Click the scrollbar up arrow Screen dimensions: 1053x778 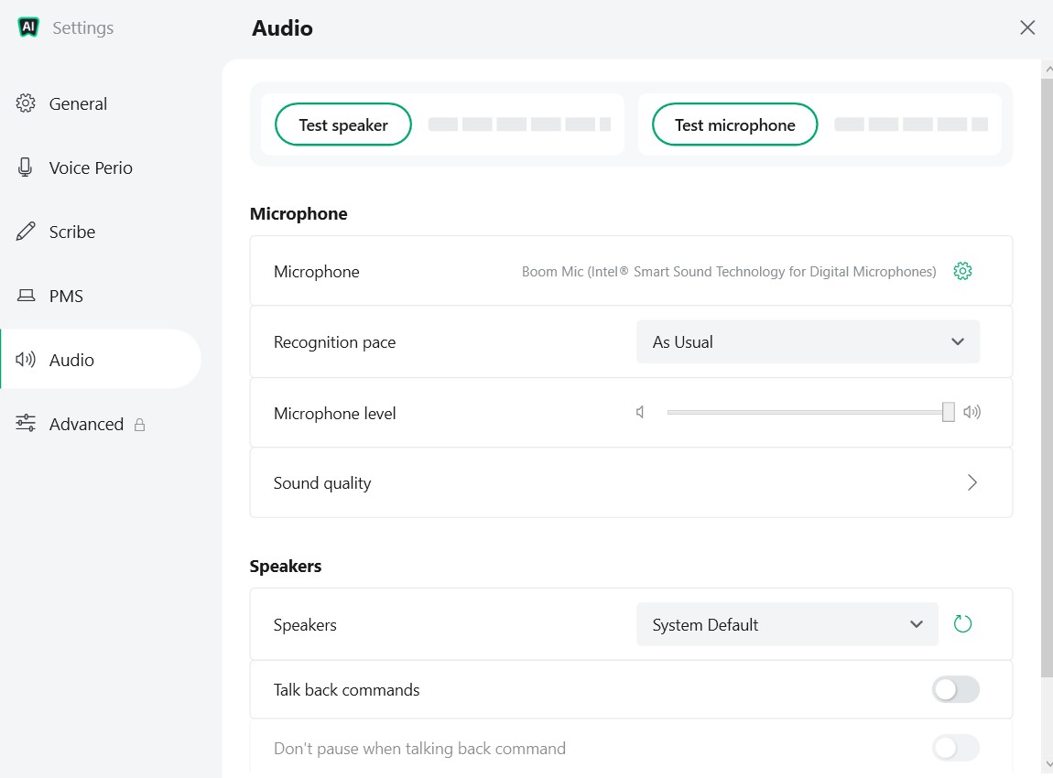[x=1048, y=69]
